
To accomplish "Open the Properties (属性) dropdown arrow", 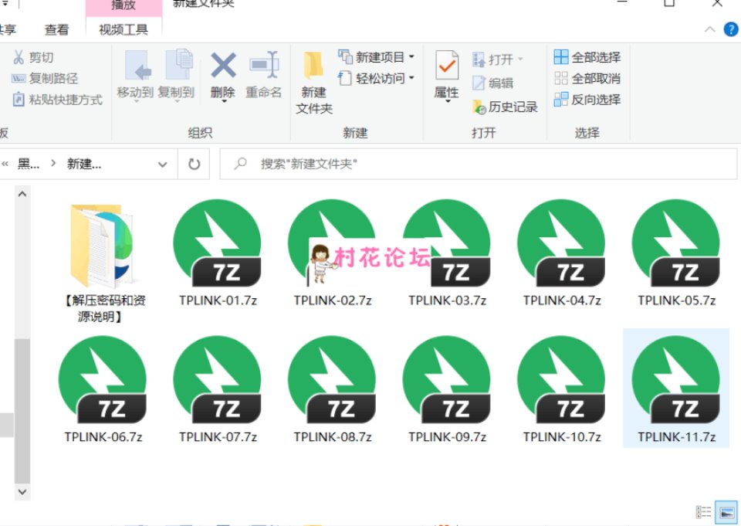I will (x=447, y=101).
